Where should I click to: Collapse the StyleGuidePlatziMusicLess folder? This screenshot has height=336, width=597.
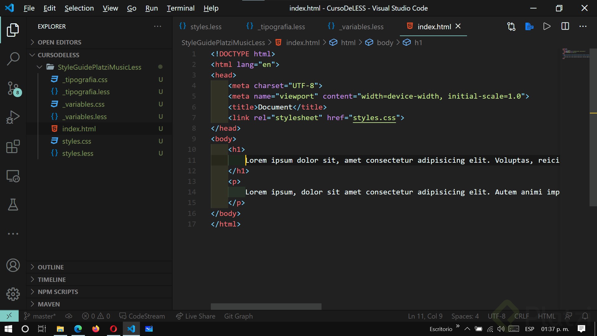[99, 67]
